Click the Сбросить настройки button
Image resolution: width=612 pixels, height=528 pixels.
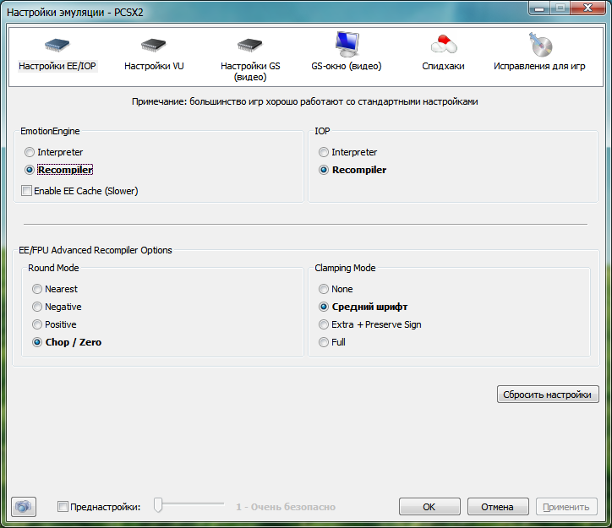coord(548,395)
